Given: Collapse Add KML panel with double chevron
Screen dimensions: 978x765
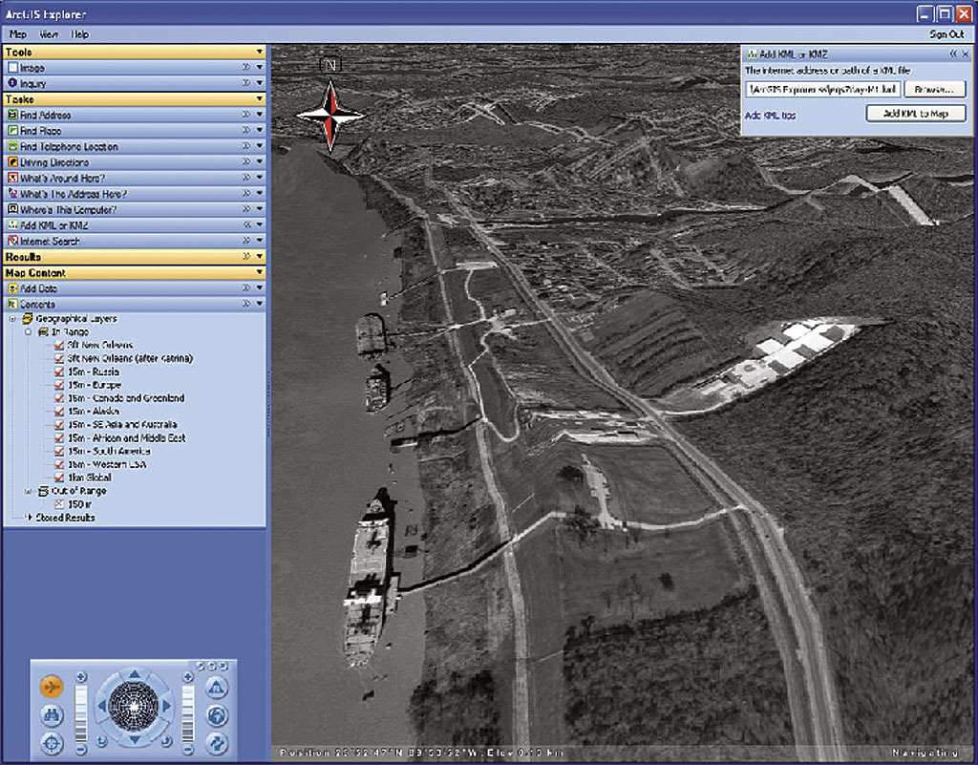Looking at the screenshot, I should [953, 54].
